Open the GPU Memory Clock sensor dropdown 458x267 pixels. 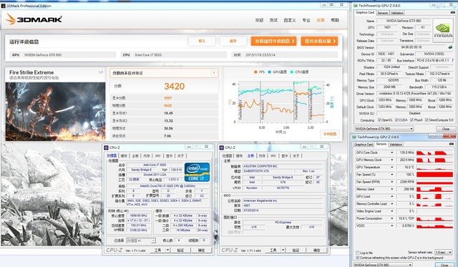coord(392,160)
